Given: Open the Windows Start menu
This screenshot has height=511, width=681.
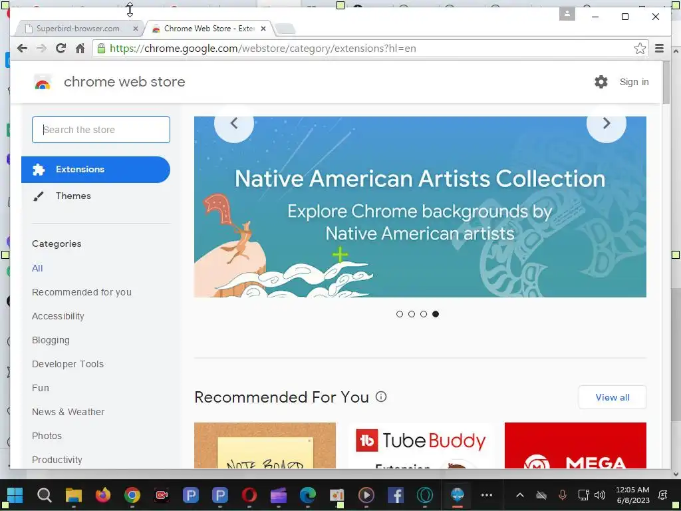Looking at the screenshot, I should point(15,495).
